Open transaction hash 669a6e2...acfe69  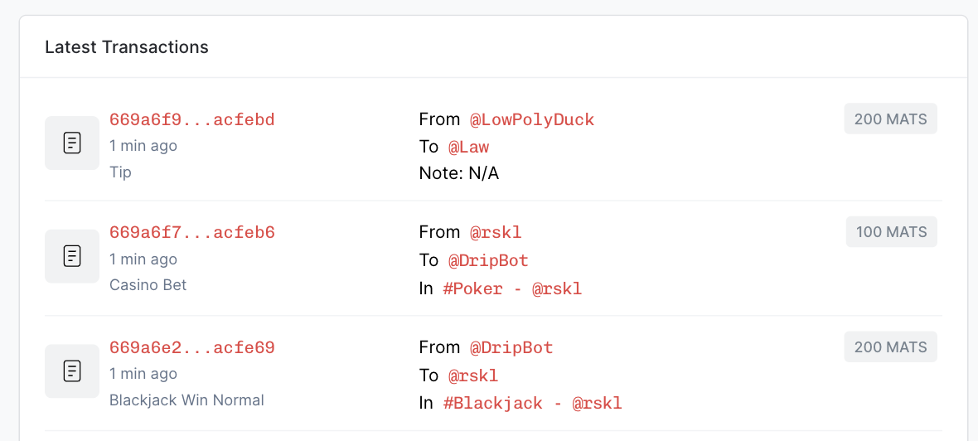tap(192, 347)
